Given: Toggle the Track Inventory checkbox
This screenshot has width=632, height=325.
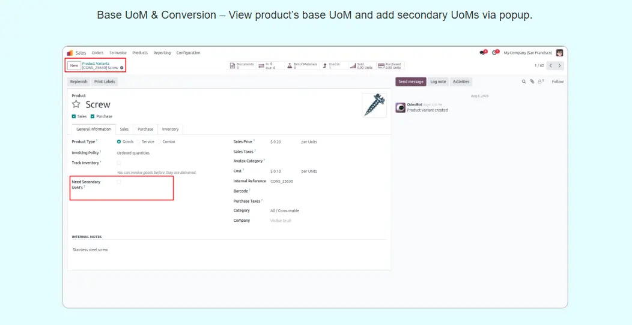Looking at the screenshot, I should pos(119,162).
